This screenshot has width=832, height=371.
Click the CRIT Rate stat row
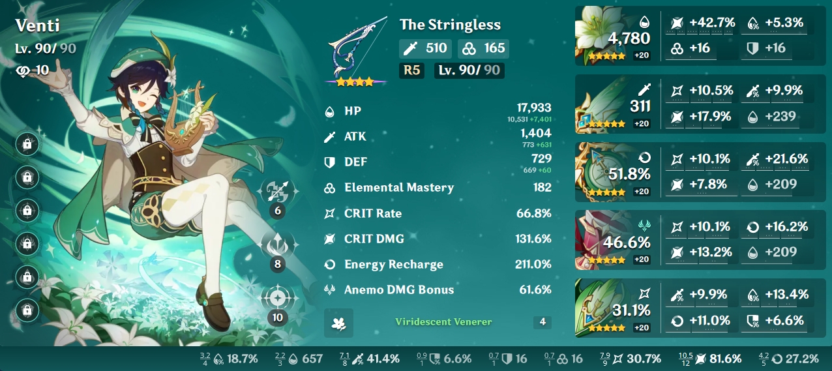point(438,213)
